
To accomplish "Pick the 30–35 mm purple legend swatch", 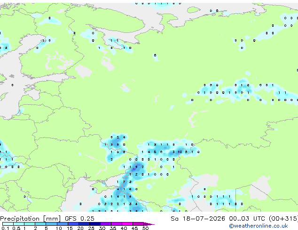I will point(106,224).
